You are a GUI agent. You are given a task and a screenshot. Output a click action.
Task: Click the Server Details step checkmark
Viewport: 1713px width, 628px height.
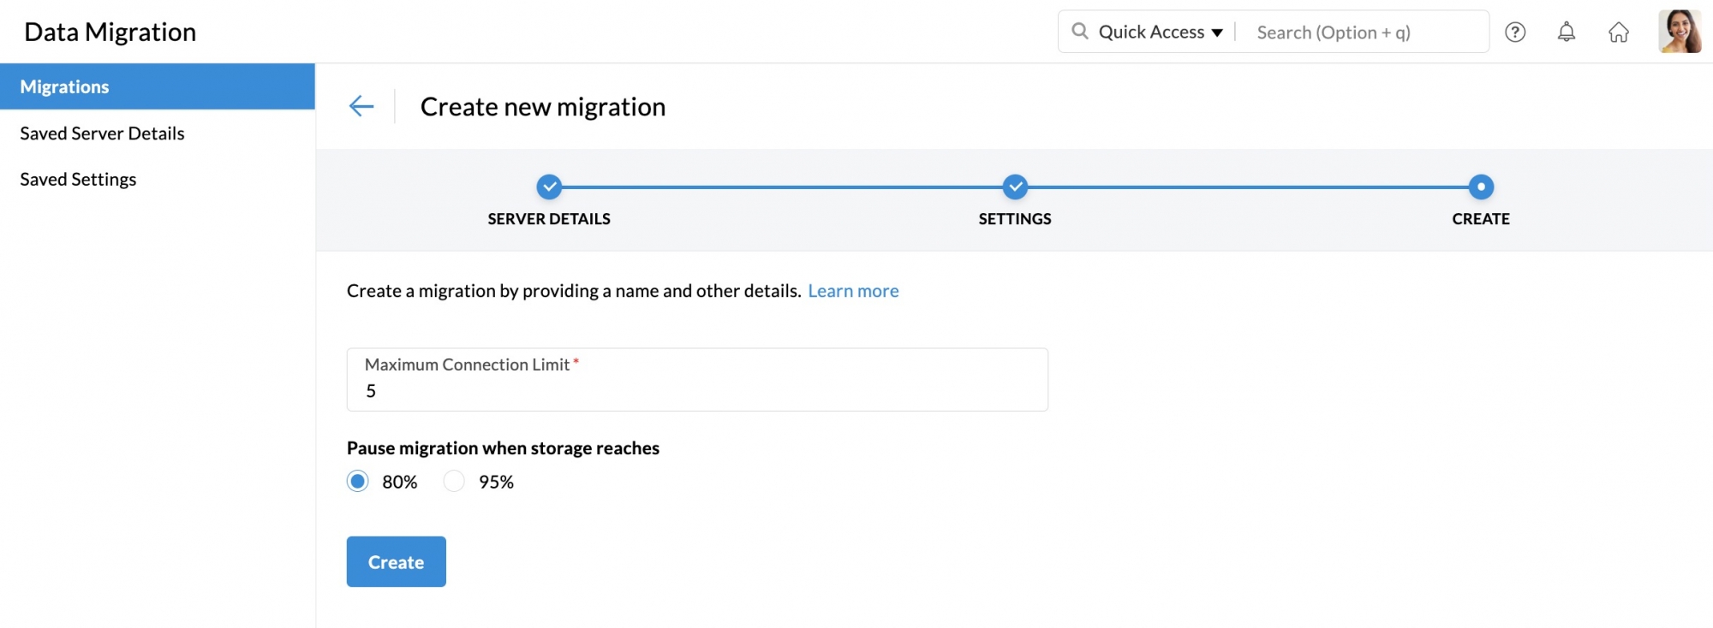coord(549,187)
